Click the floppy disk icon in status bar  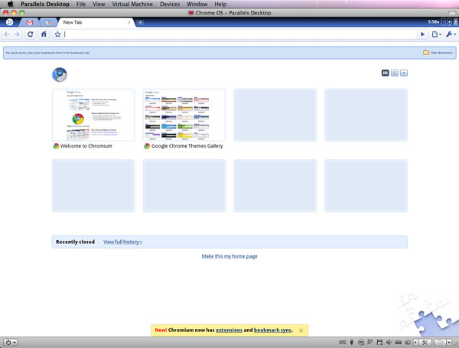point(379,342)
